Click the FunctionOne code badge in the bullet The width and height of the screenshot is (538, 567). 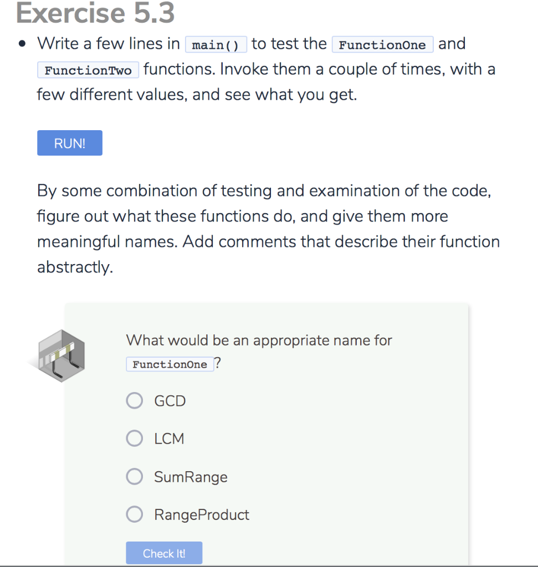coord(382,44)
